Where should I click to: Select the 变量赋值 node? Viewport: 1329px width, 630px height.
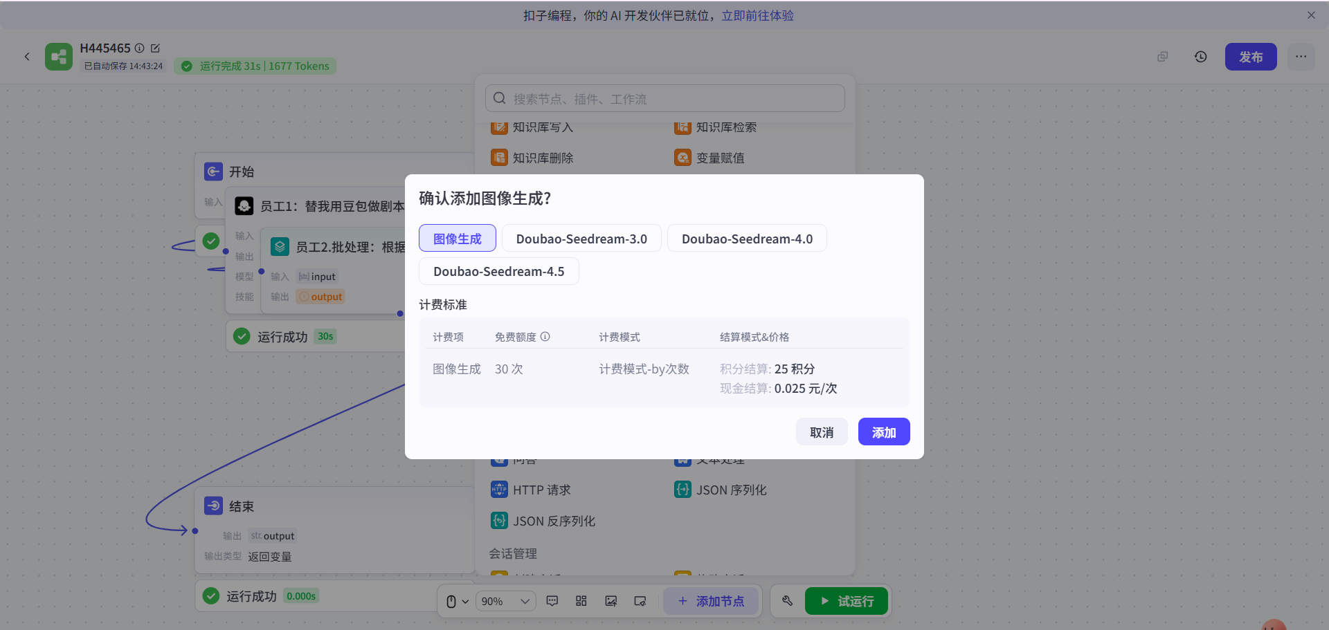[709, 158]
